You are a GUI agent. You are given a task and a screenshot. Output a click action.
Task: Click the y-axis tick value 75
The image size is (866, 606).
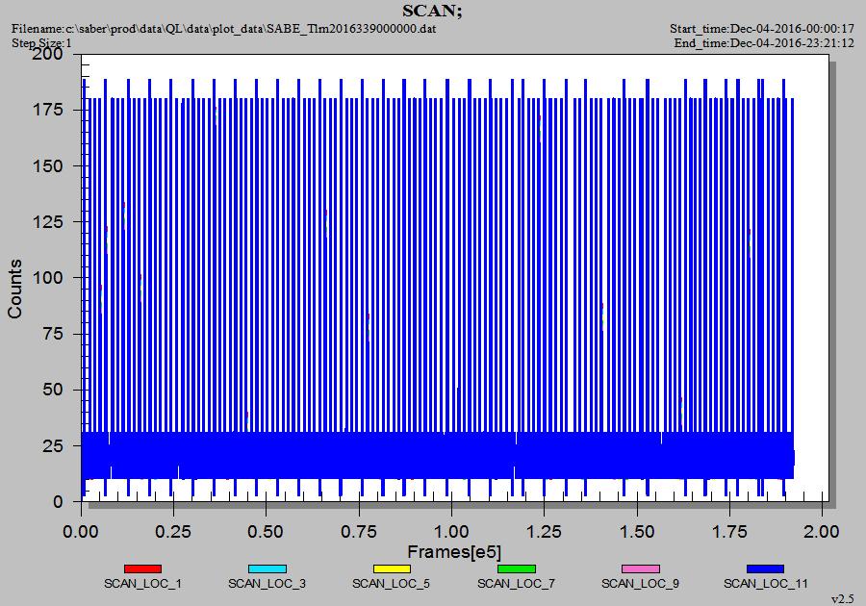pos(54,334)
